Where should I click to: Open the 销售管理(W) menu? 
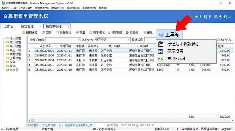pos(42,8)
